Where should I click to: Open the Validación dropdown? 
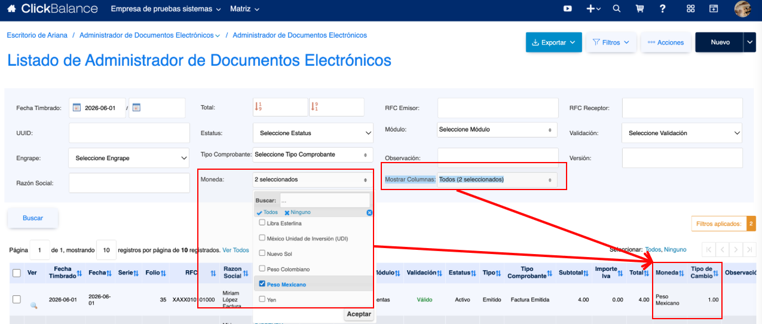coord(682,133)
